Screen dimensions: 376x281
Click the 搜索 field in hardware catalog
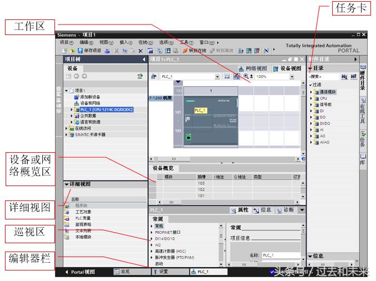coord(323,77)
